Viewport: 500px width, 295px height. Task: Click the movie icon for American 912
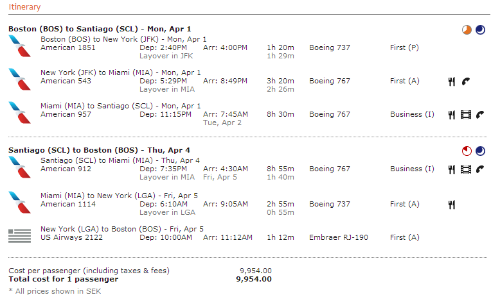[x=465, y=169]
